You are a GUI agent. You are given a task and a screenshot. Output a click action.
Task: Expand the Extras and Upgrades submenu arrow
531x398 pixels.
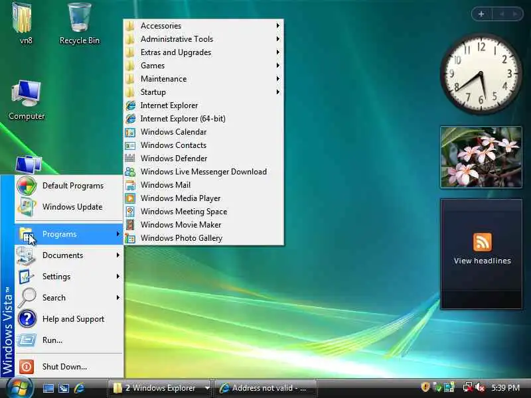(277, 52)
